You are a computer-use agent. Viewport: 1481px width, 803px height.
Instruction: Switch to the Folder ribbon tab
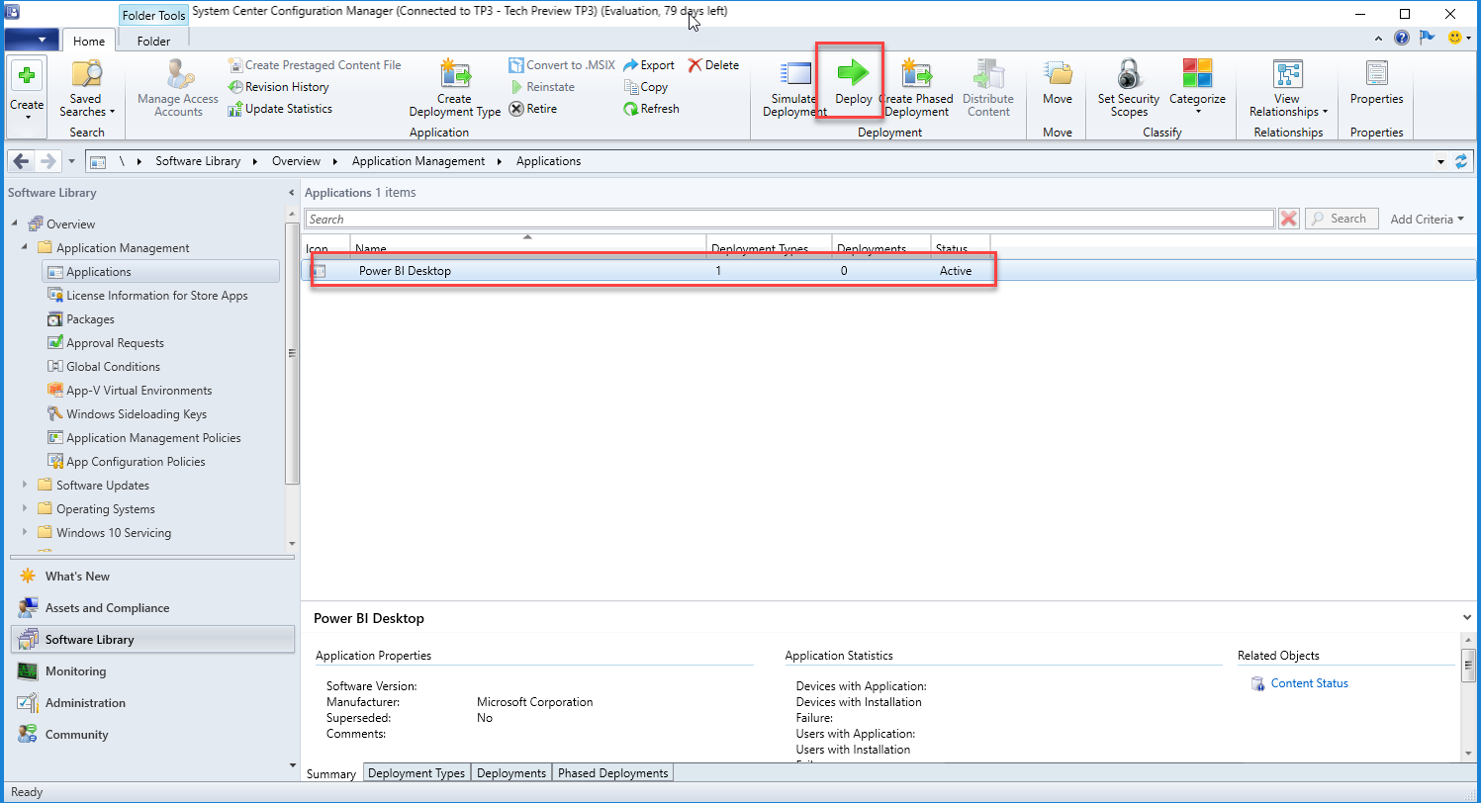point(153,42)
